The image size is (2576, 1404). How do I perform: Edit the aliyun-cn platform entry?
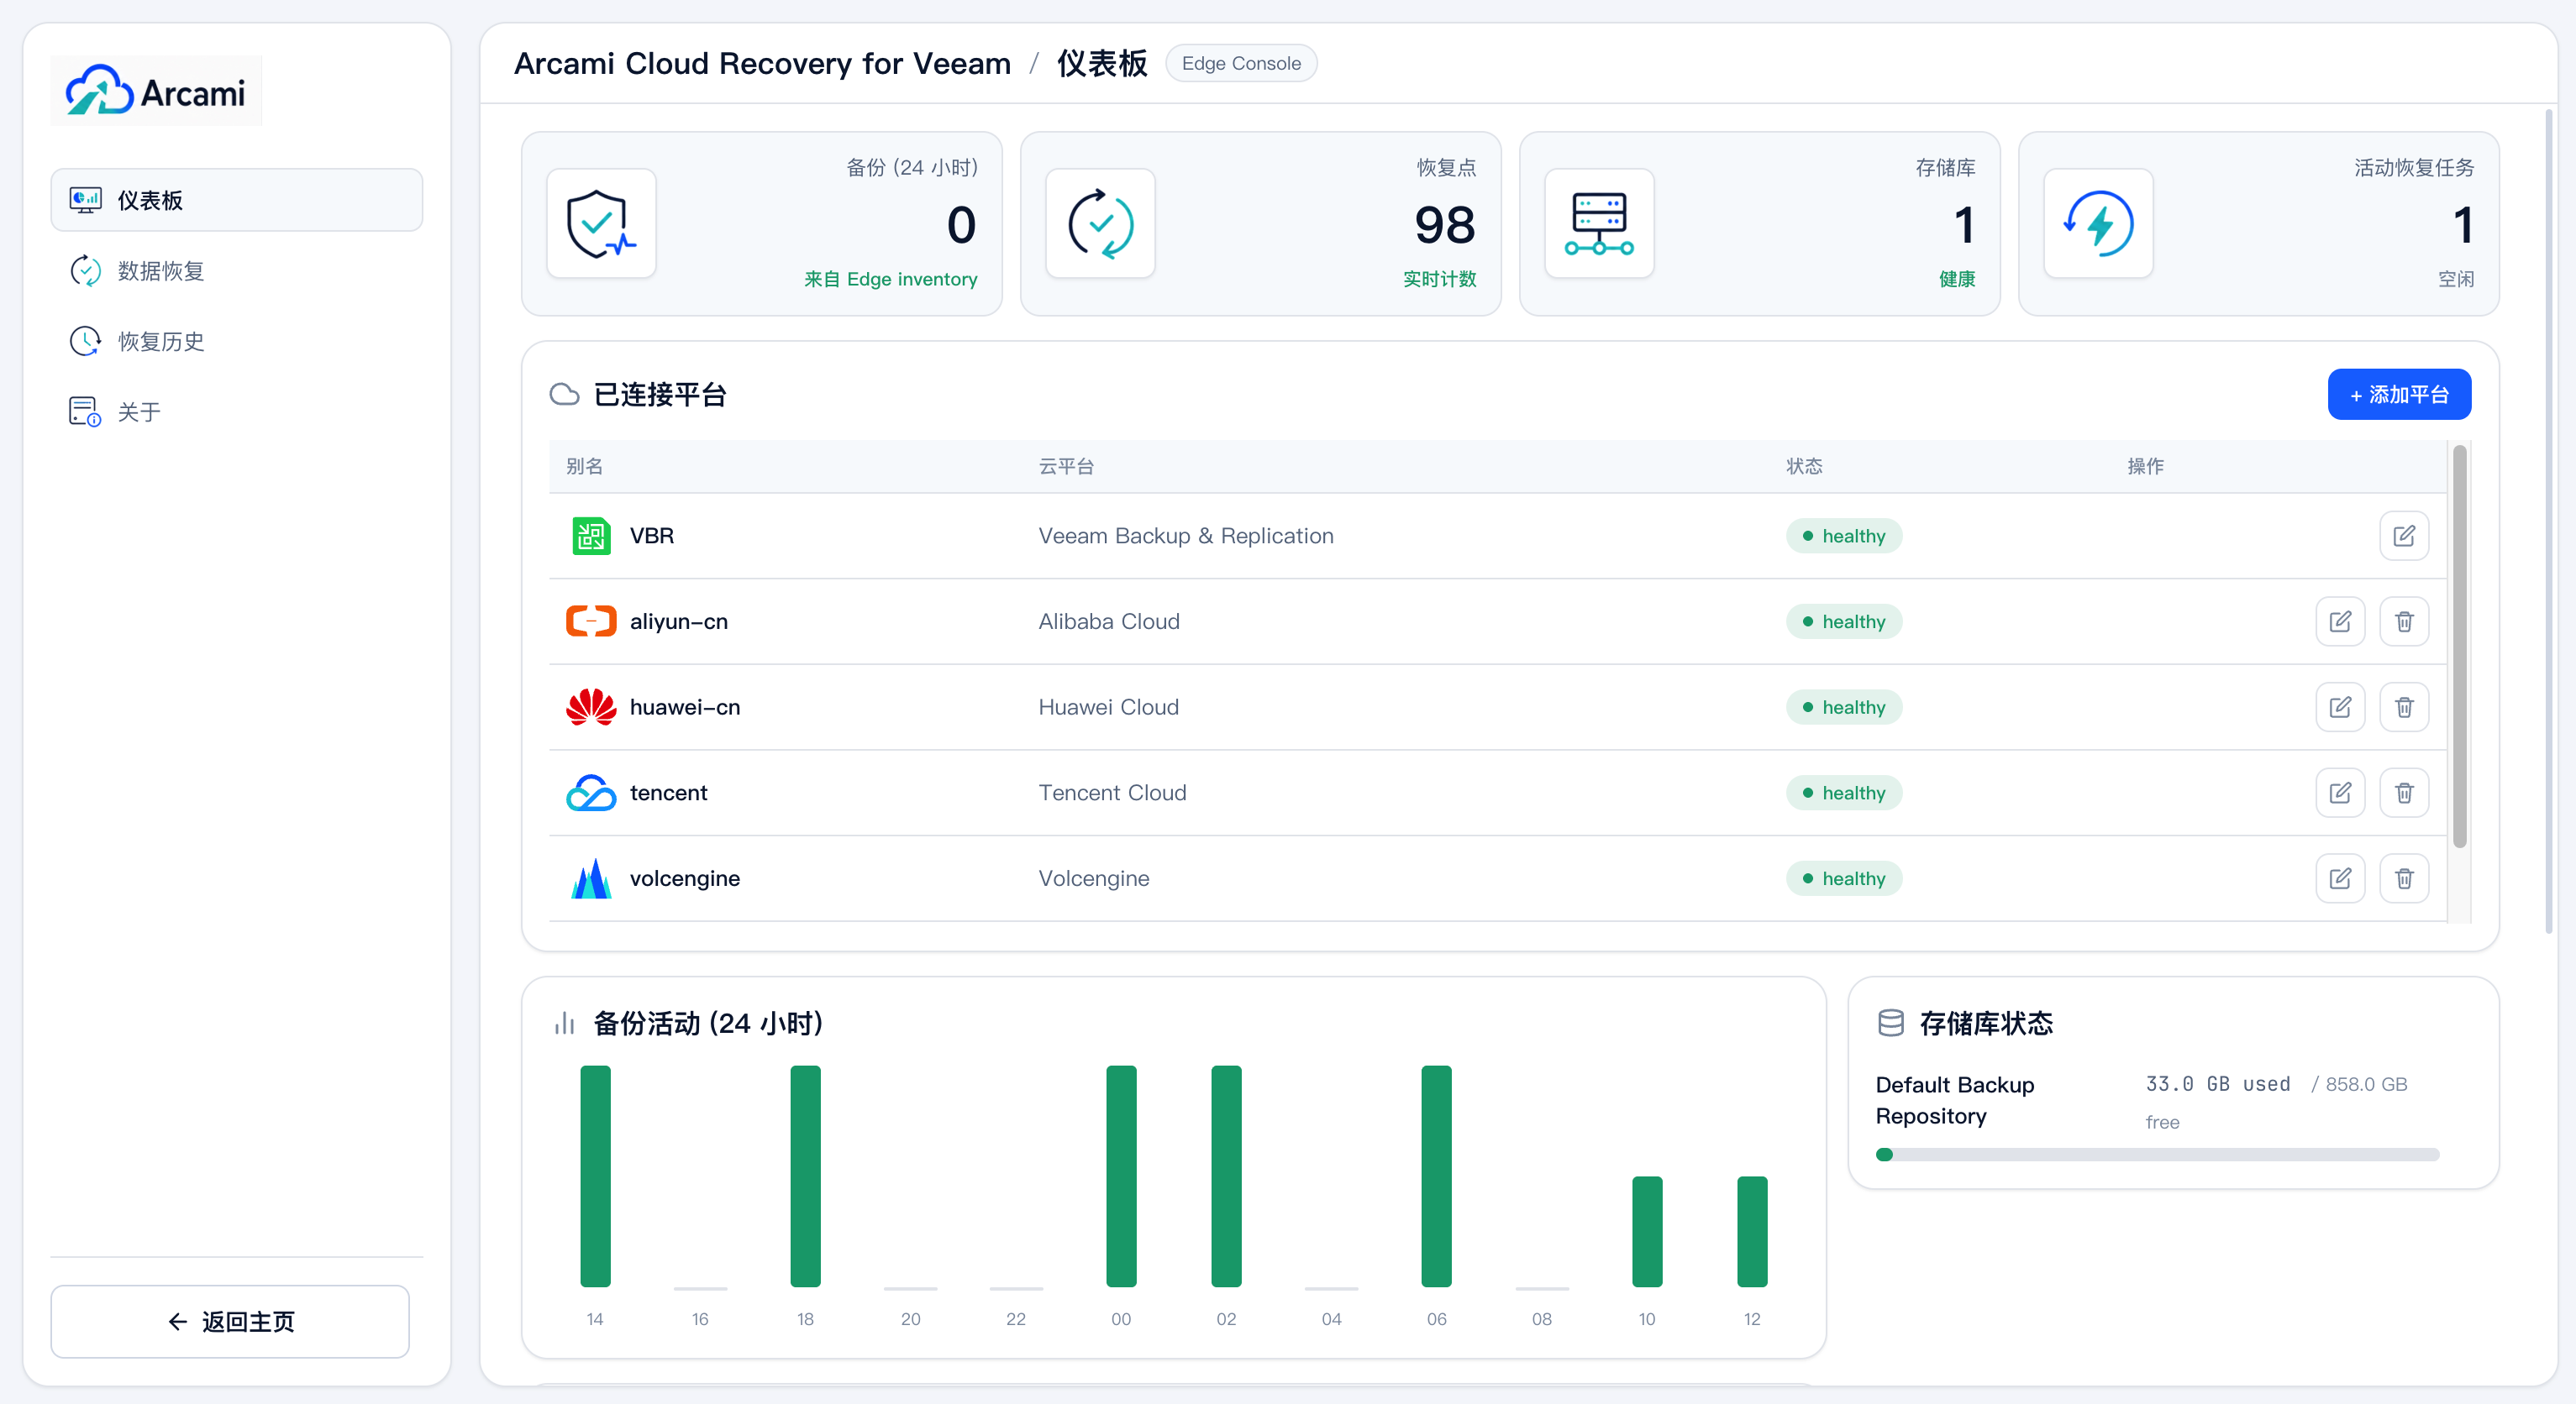2340,621
